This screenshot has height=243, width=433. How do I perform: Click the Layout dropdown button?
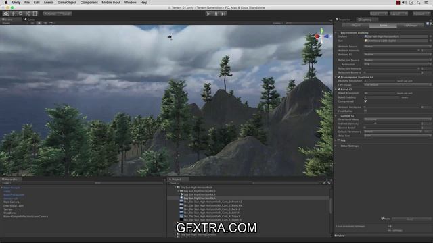click(399, 13)
